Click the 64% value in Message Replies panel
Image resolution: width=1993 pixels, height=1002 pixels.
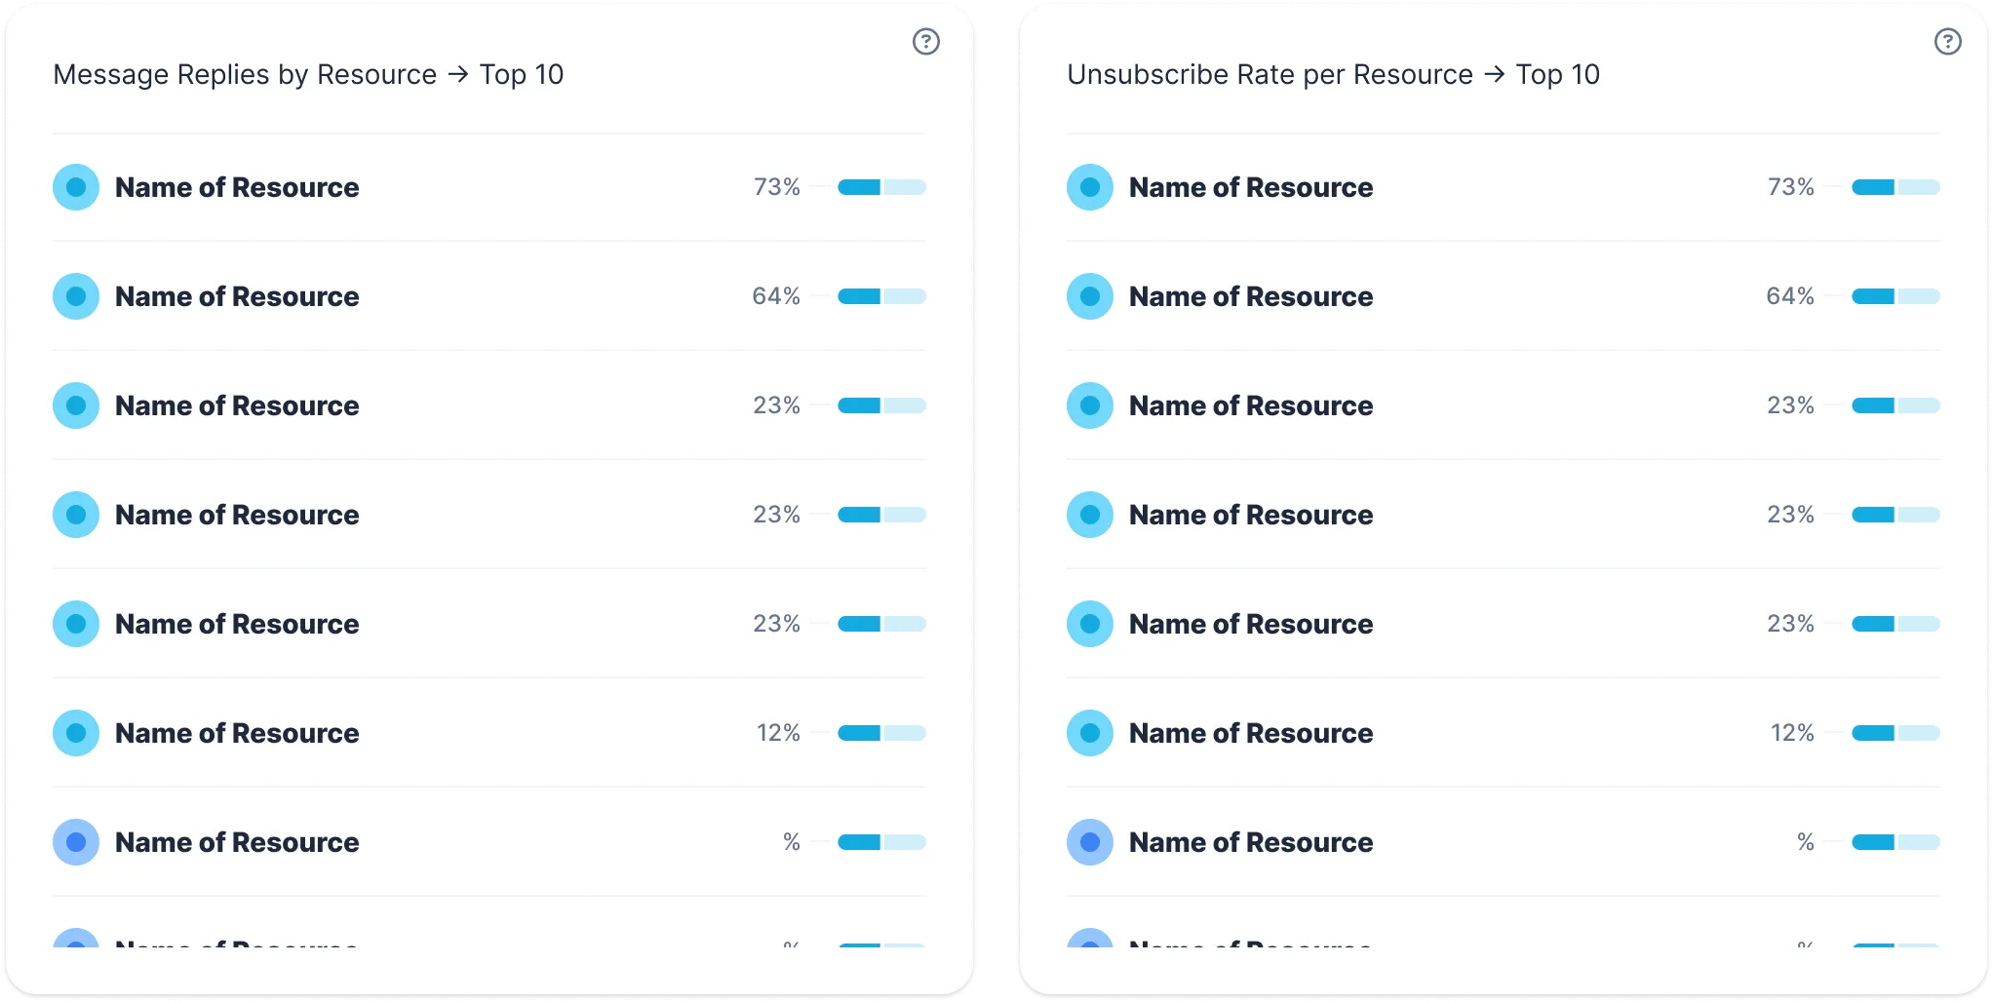point(776,296)
